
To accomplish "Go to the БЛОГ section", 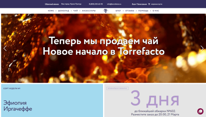I will (x=118, y=11).
